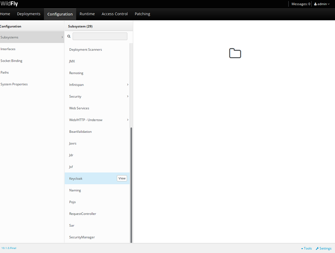The height and width of the screenshot is (253, 335).
Task: Open Messages: 0 in the top bar
Action: click(300, 4)
